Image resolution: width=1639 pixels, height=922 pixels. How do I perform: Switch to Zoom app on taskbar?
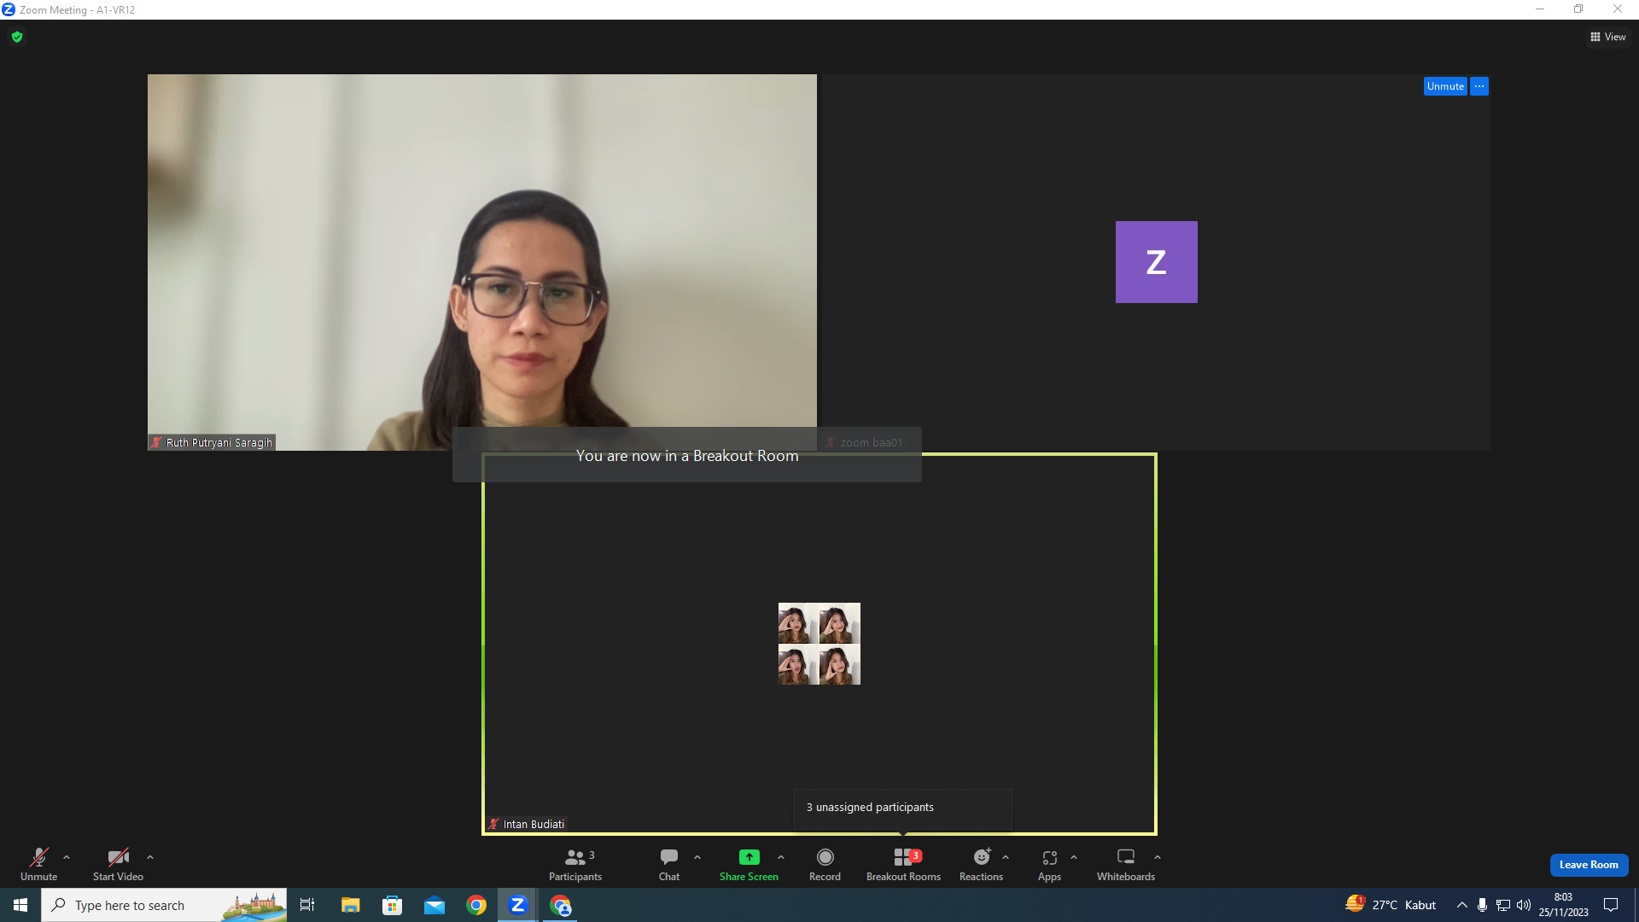[x=518, y=905]
